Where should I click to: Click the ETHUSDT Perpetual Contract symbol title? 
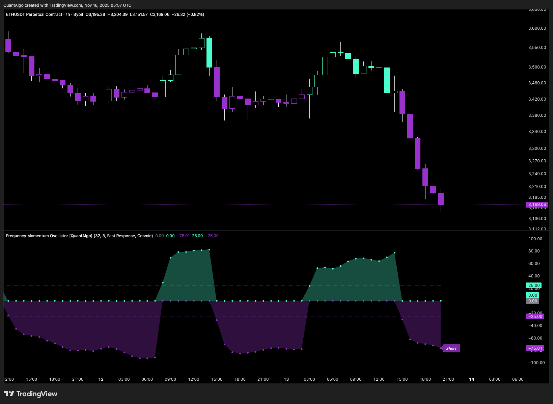34,15
